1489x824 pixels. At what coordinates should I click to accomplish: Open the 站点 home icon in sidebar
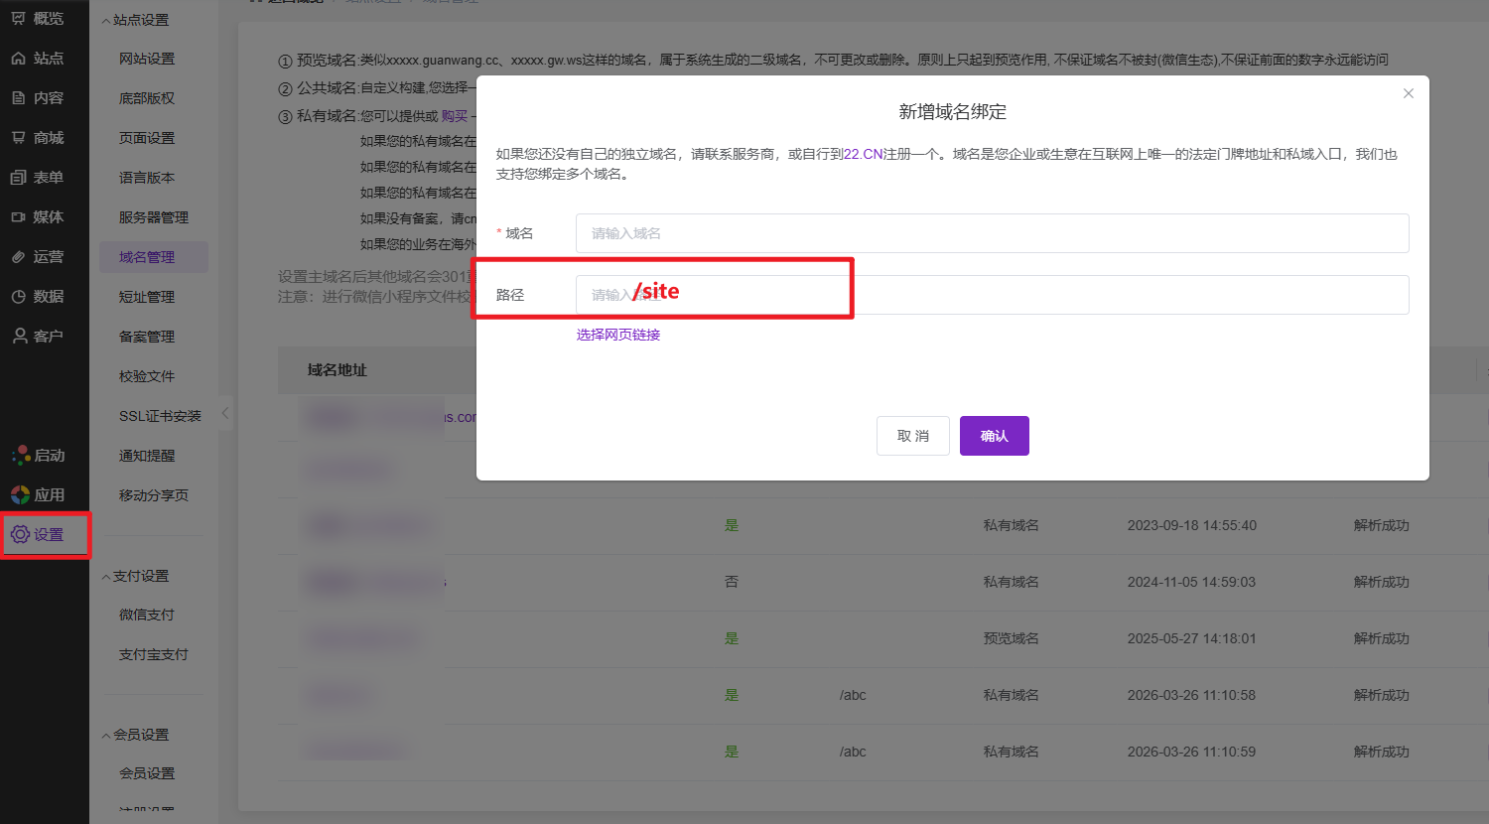(19, 59)
